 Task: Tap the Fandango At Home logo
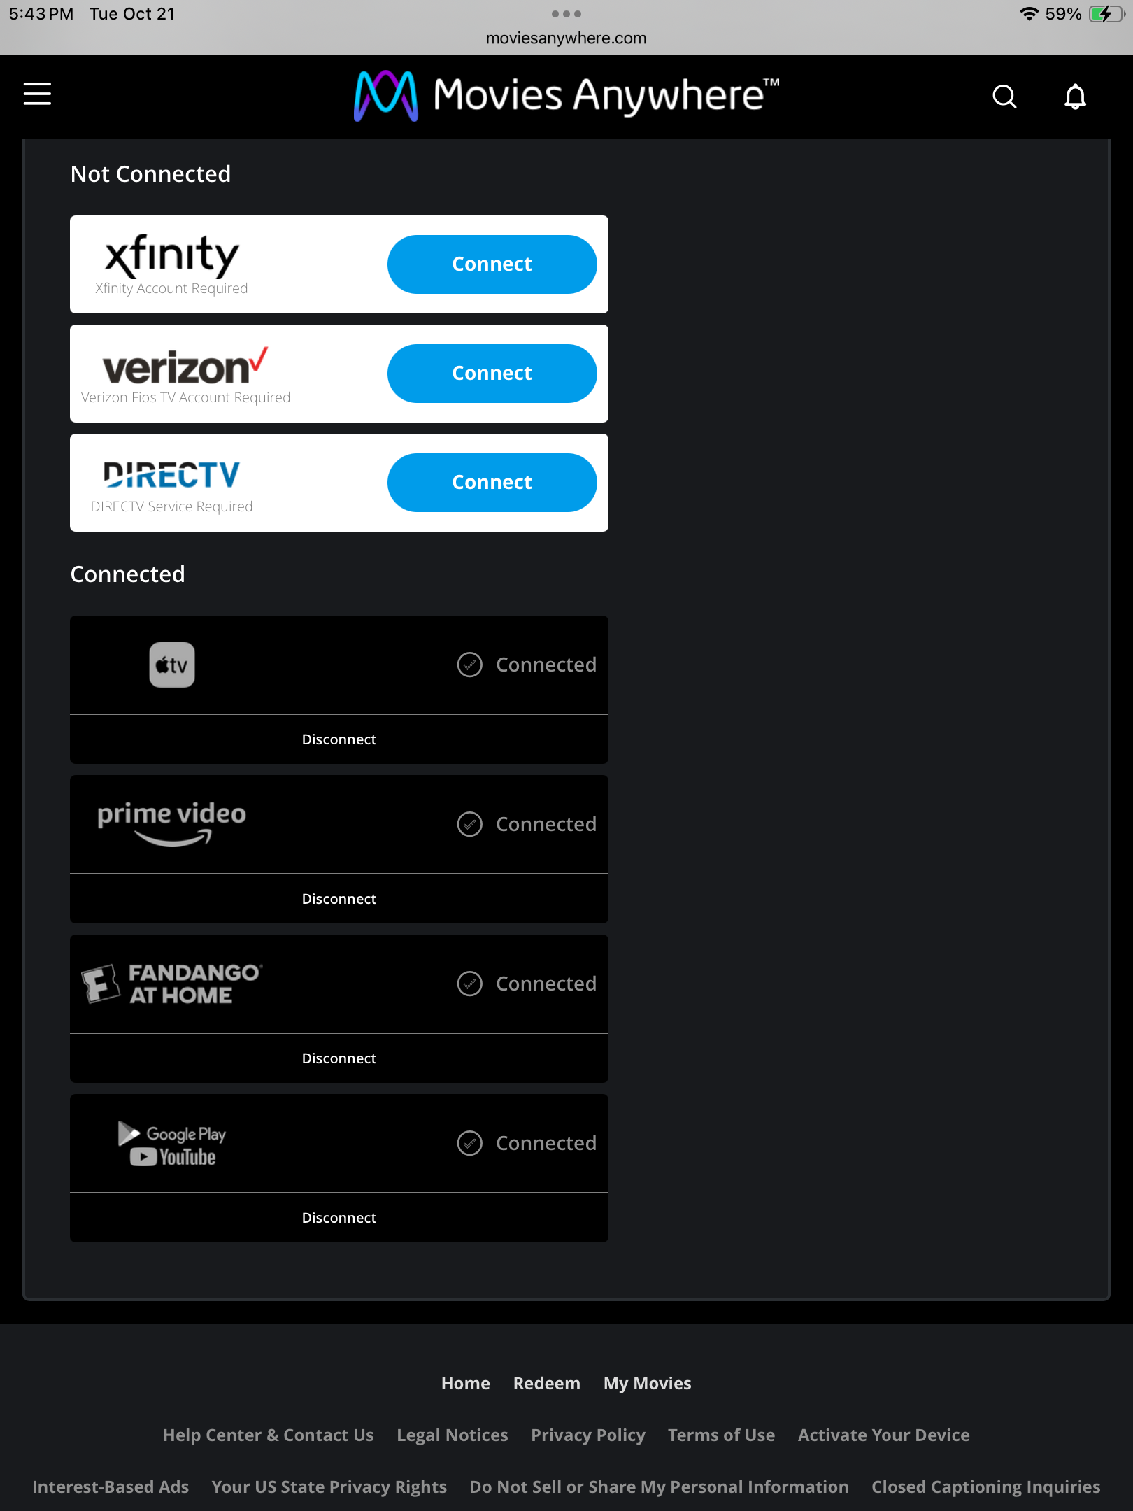(x=172, y=984)
